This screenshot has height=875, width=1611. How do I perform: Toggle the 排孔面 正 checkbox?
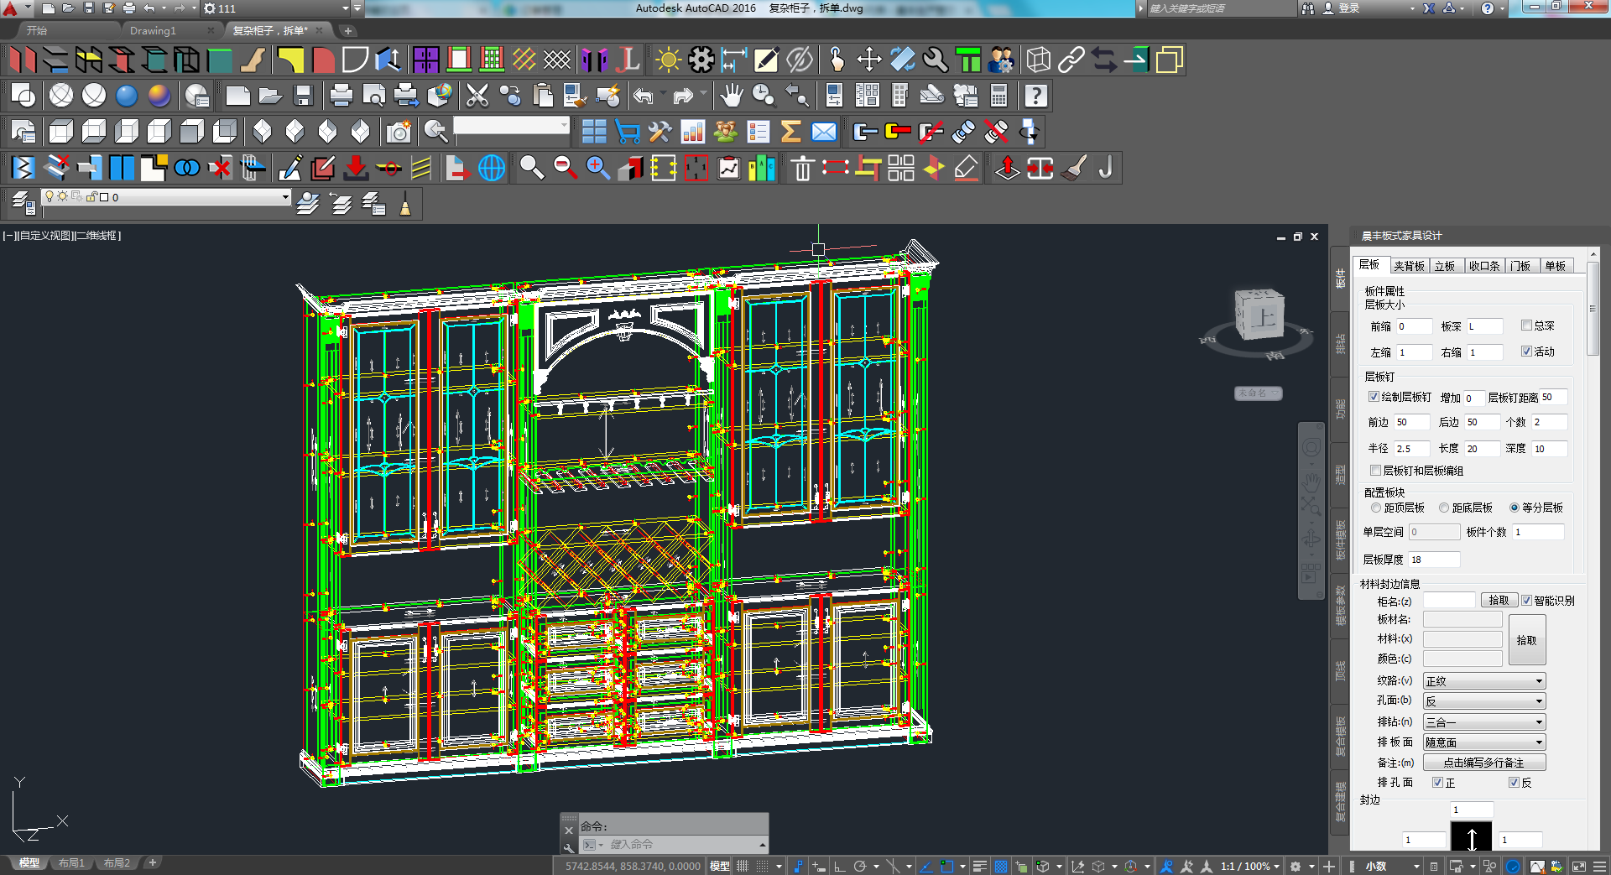pyautogui.click(x=1437, y=783)
